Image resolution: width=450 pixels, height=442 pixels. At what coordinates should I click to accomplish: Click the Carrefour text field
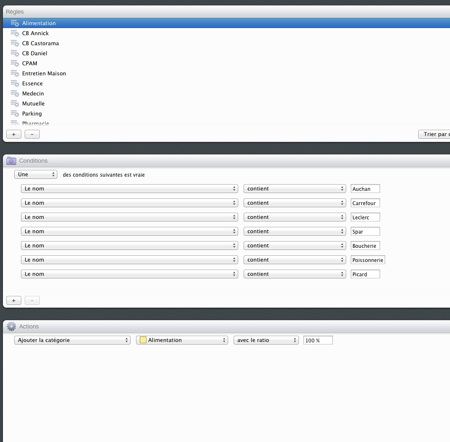pos(365,203)
